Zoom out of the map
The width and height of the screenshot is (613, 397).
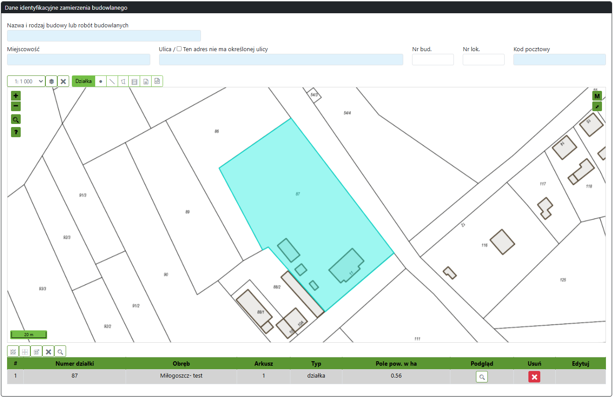(16, 106)
